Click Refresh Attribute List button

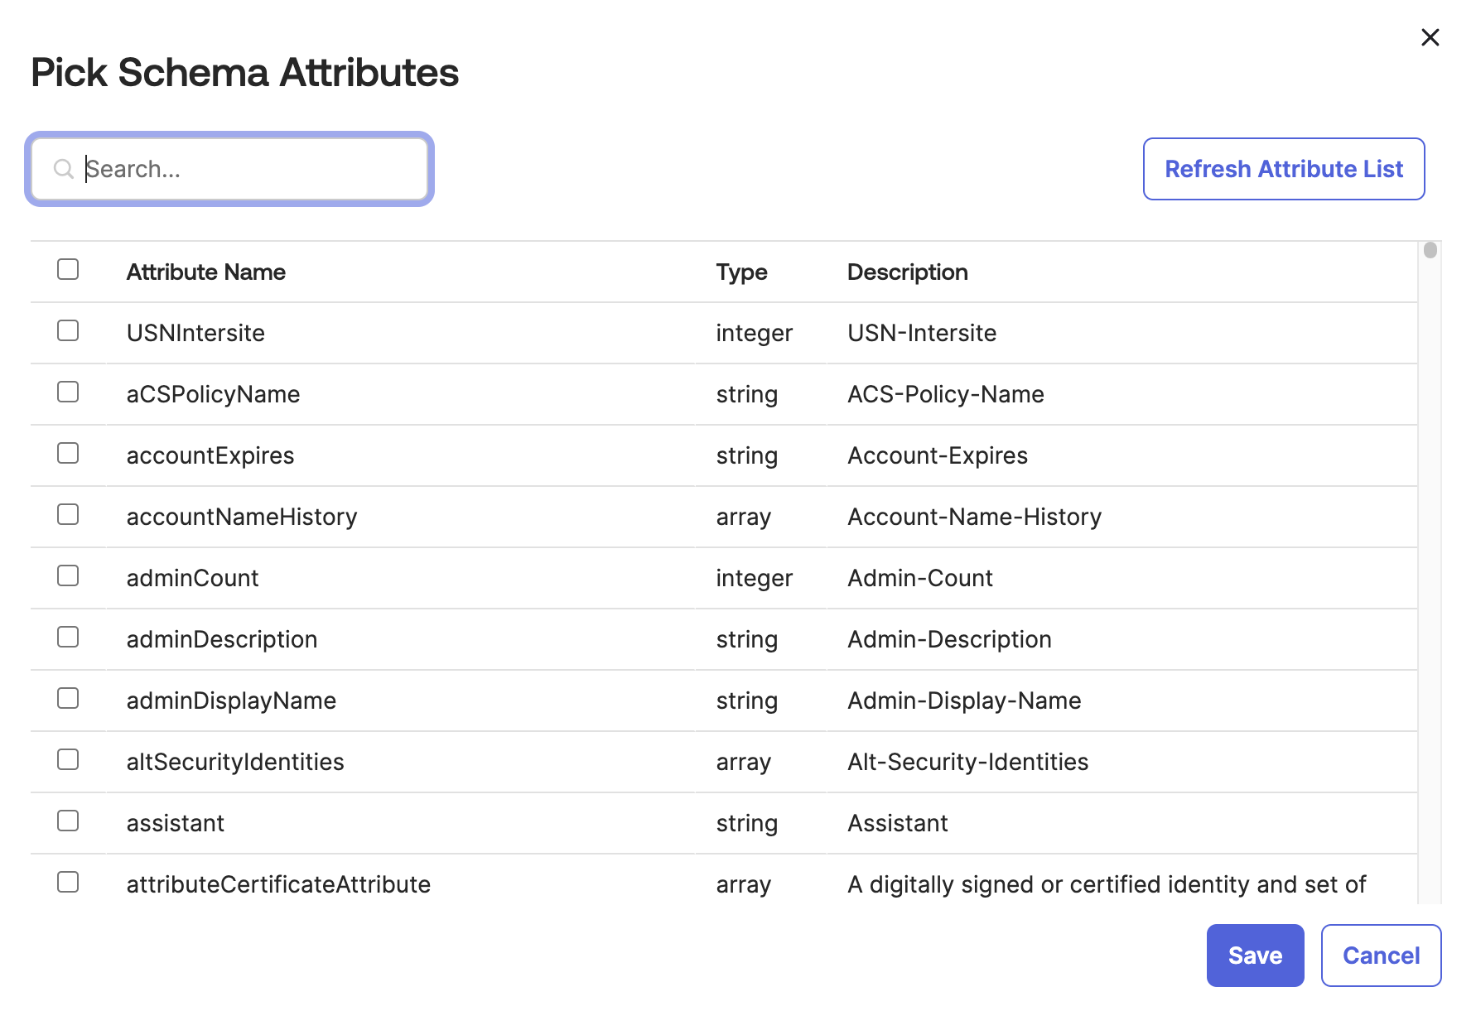pos(1283,169)
